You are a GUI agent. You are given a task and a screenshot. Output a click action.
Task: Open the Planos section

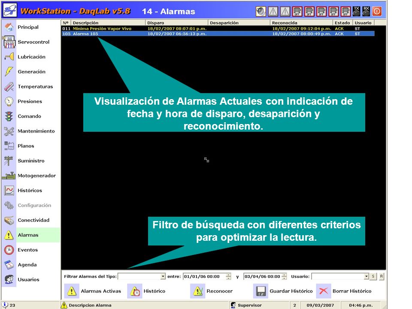(31, 146)
